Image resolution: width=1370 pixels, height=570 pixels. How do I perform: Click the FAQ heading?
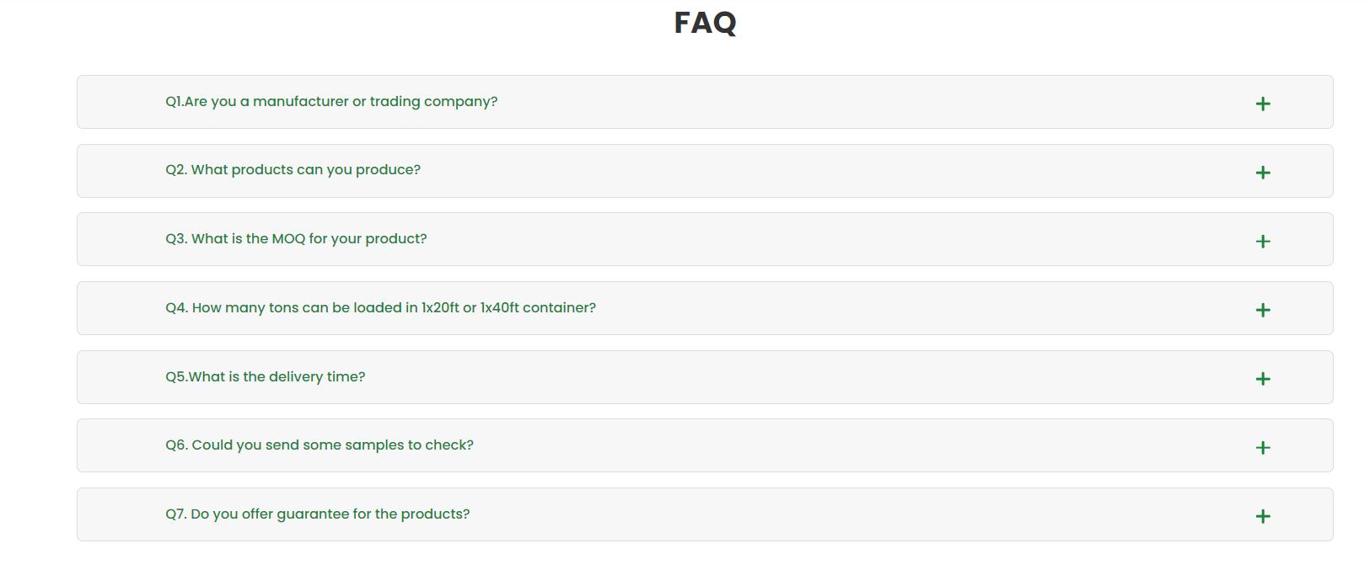[705, 23]
